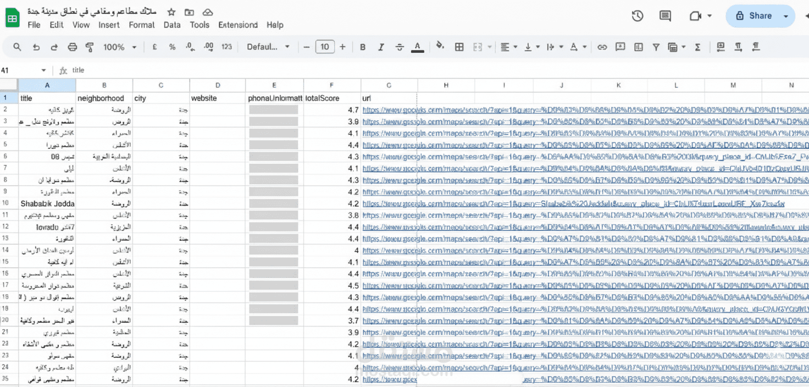Expand the name box dropdown arrow
809x387 pixels.
(x=43, y=70)
